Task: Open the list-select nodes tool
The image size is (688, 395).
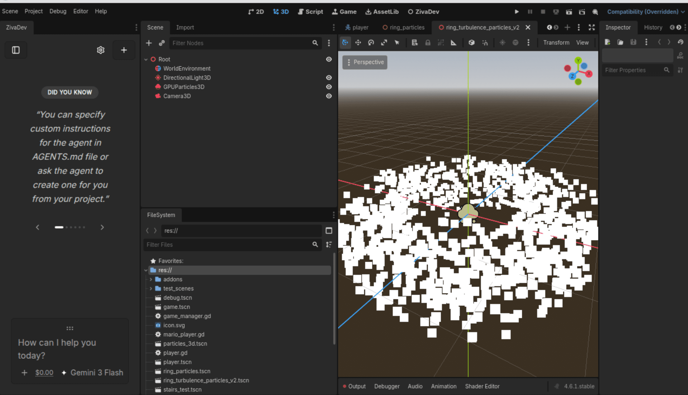Action: [415, 43]
